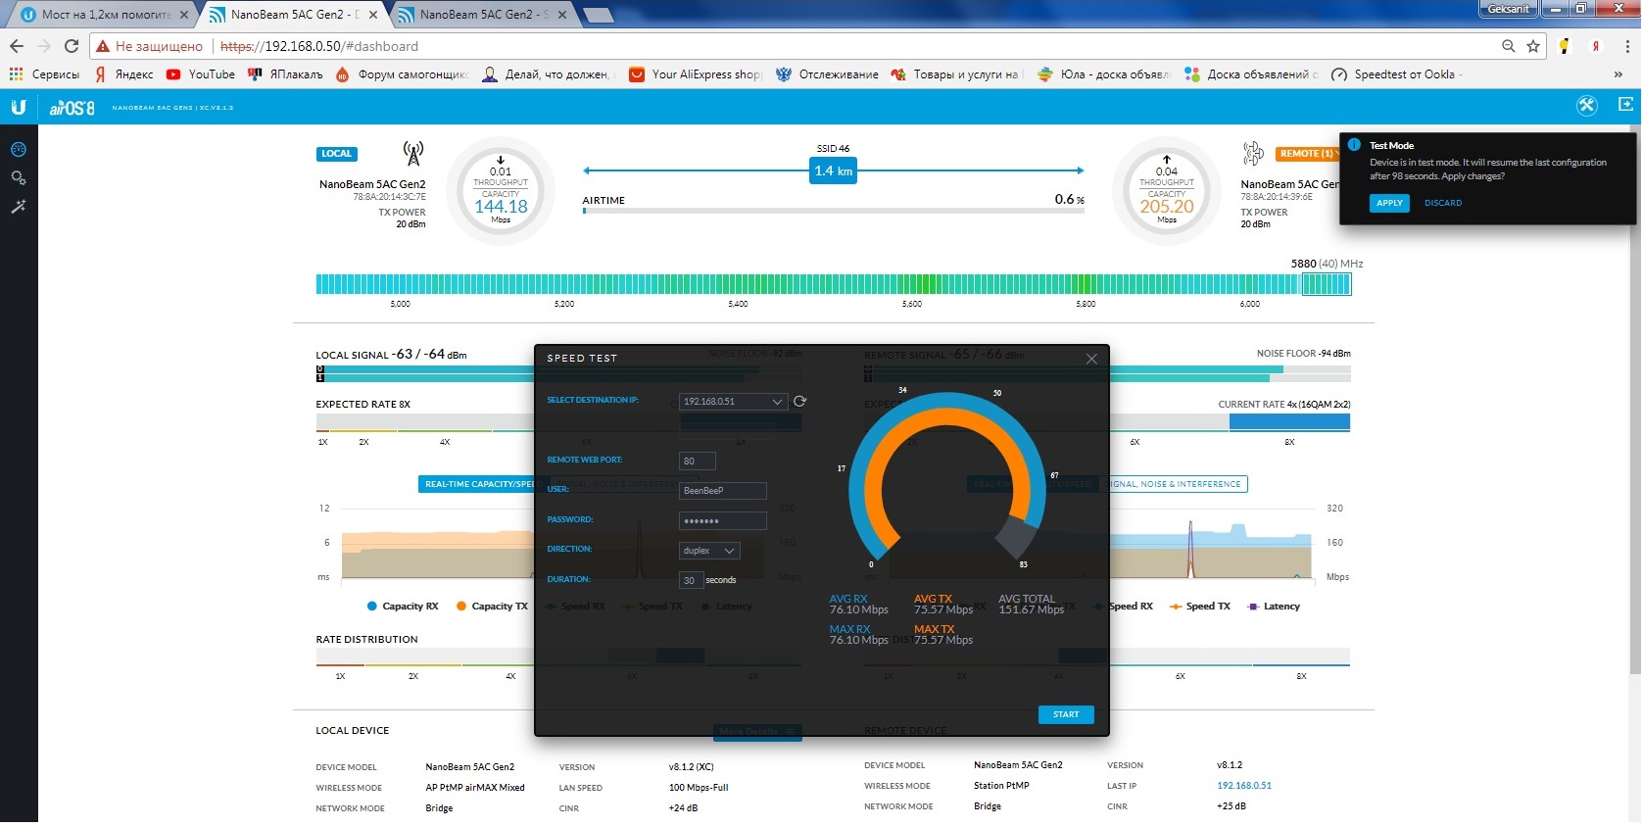
Task: Click the frequency spectrum bar
Action: [834, 284]
